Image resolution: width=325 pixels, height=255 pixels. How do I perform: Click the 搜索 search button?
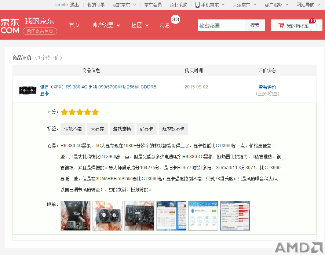coord(255,25)
